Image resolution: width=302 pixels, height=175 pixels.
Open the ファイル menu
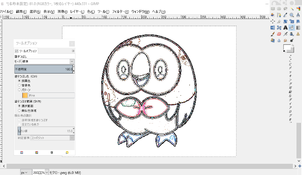coord(7,12)
